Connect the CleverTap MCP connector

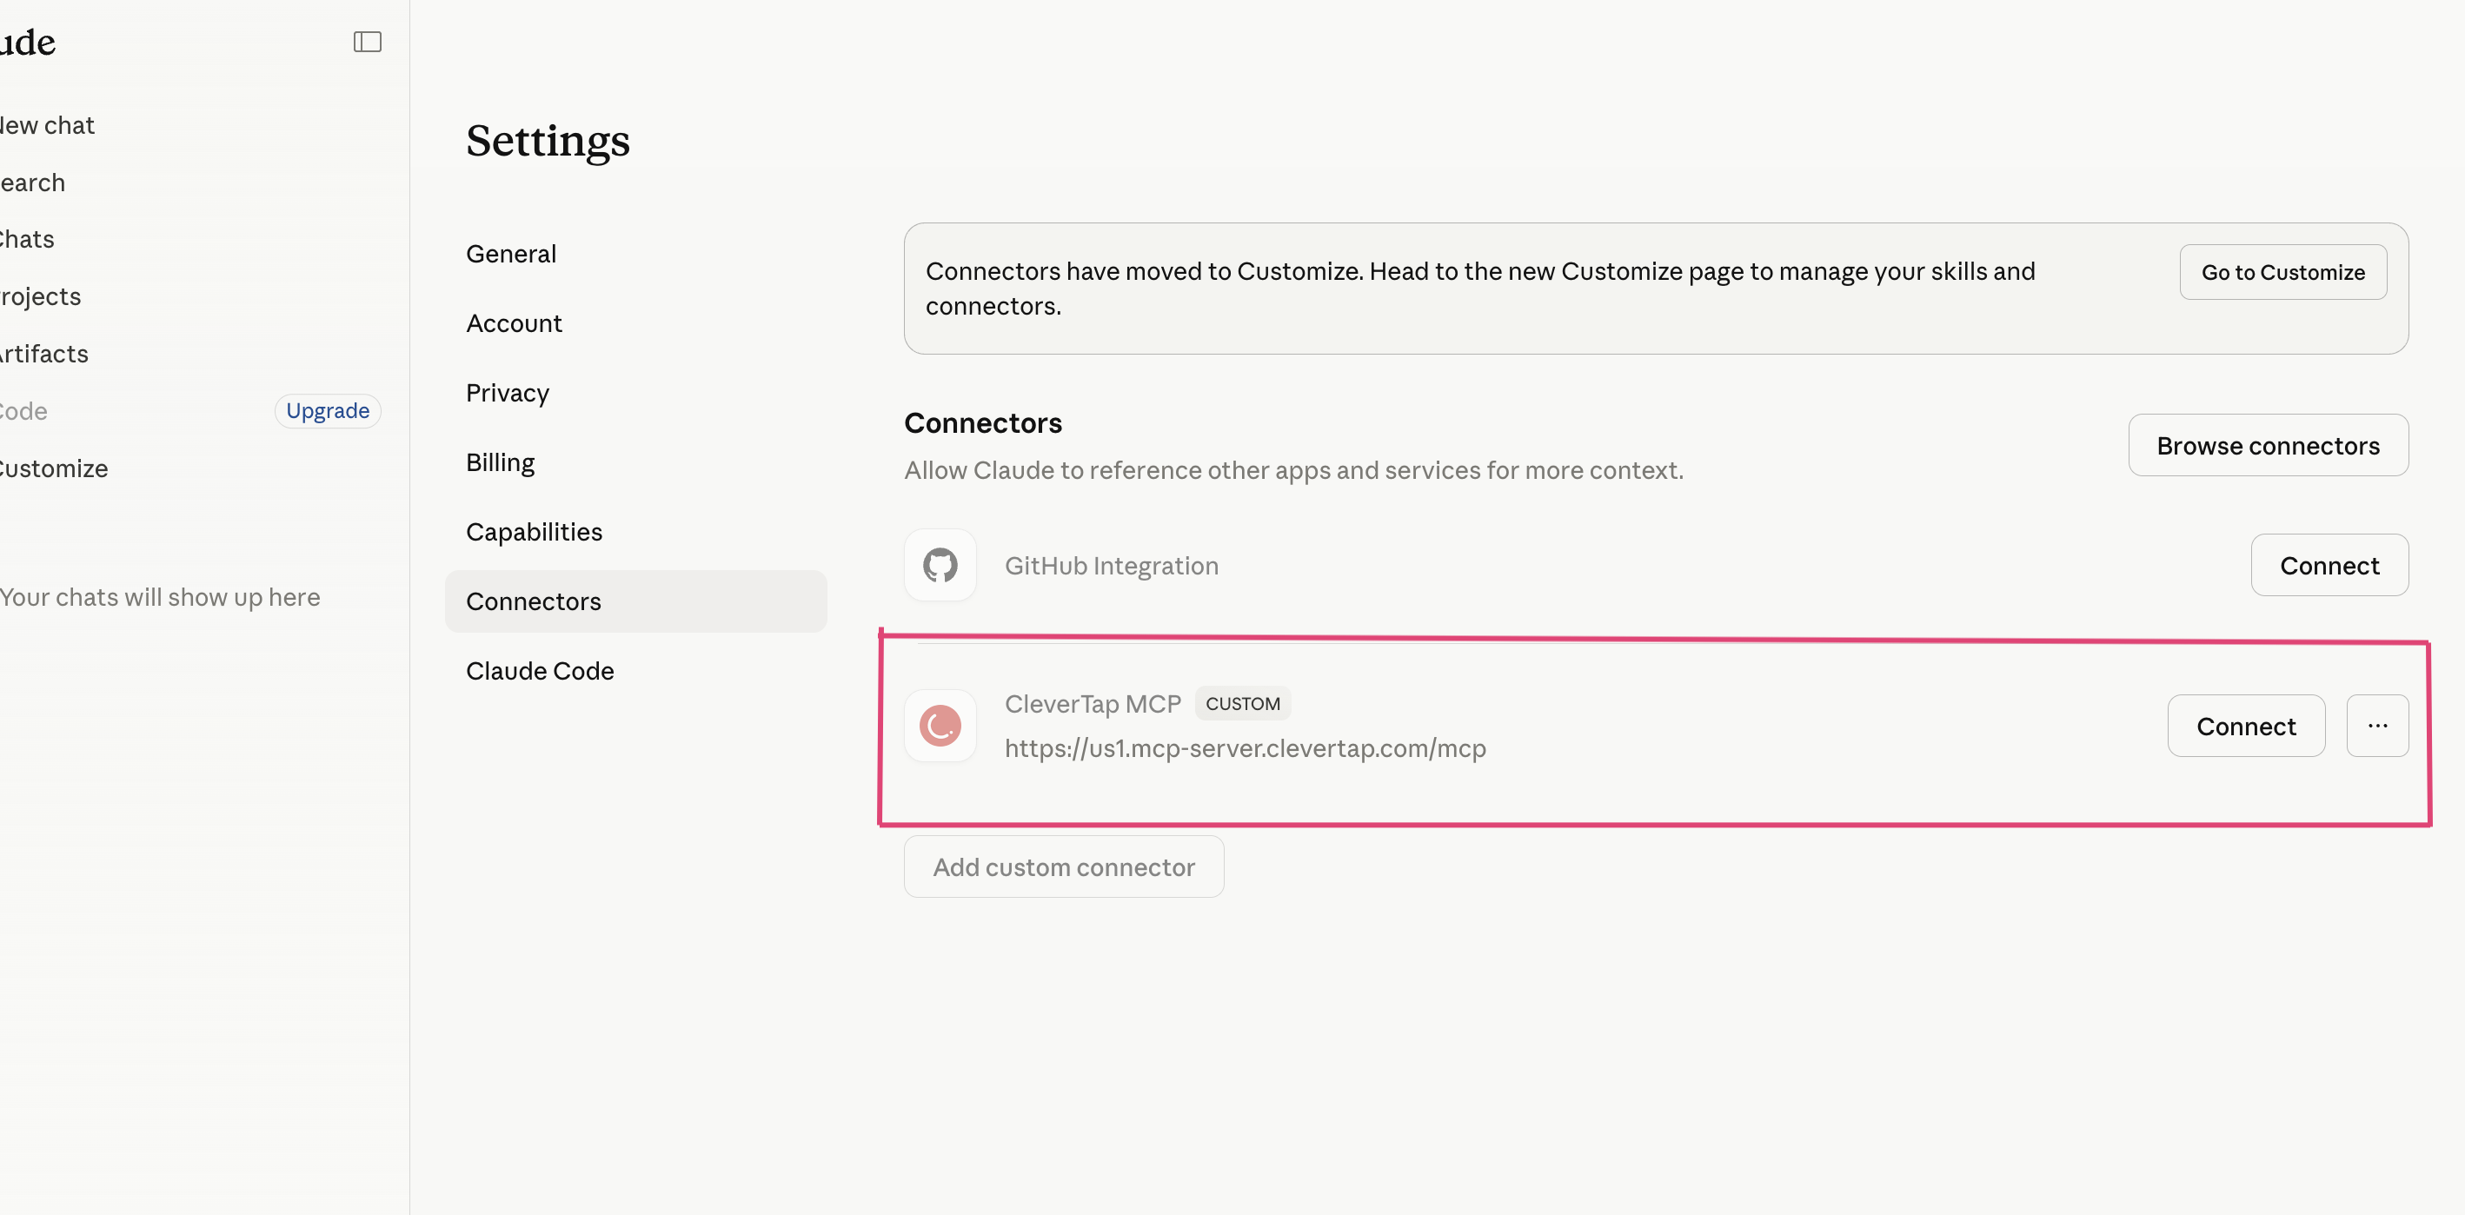pyautogui.click(x=2246, y=726)
